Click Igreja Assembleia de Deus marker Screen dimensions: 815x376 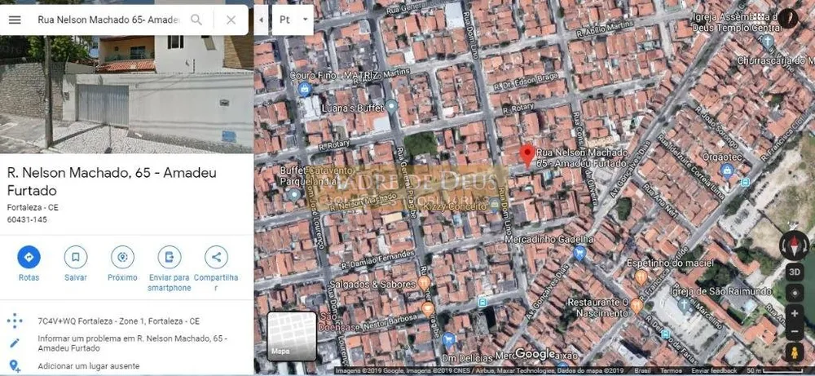coord(768,41)
